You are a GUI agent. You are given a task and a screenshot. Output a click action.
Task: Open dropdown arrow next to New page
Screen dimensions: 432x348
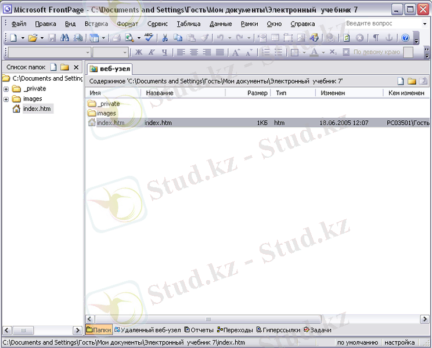pyautogui.click(x=23, y=38)
